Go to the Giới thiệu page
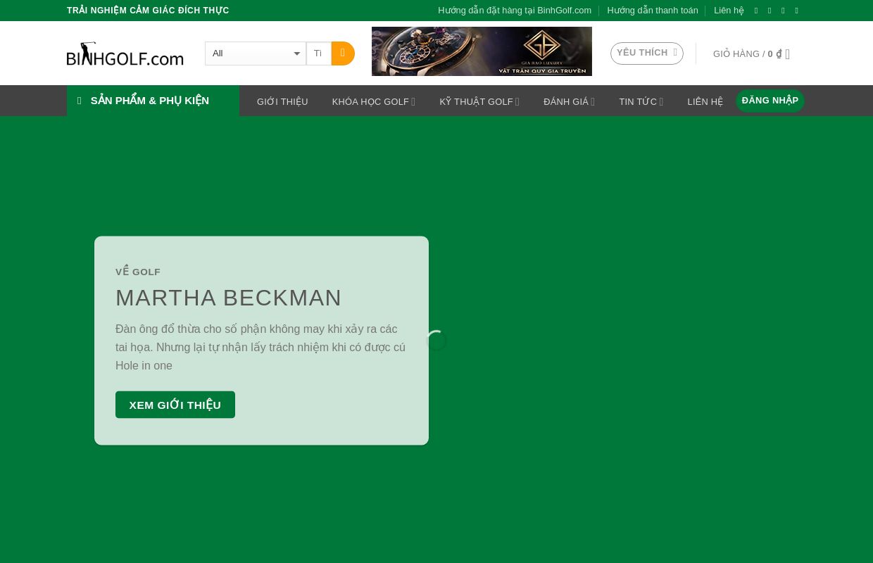Viewport: 873px width, 563px height. coord(282,101)
